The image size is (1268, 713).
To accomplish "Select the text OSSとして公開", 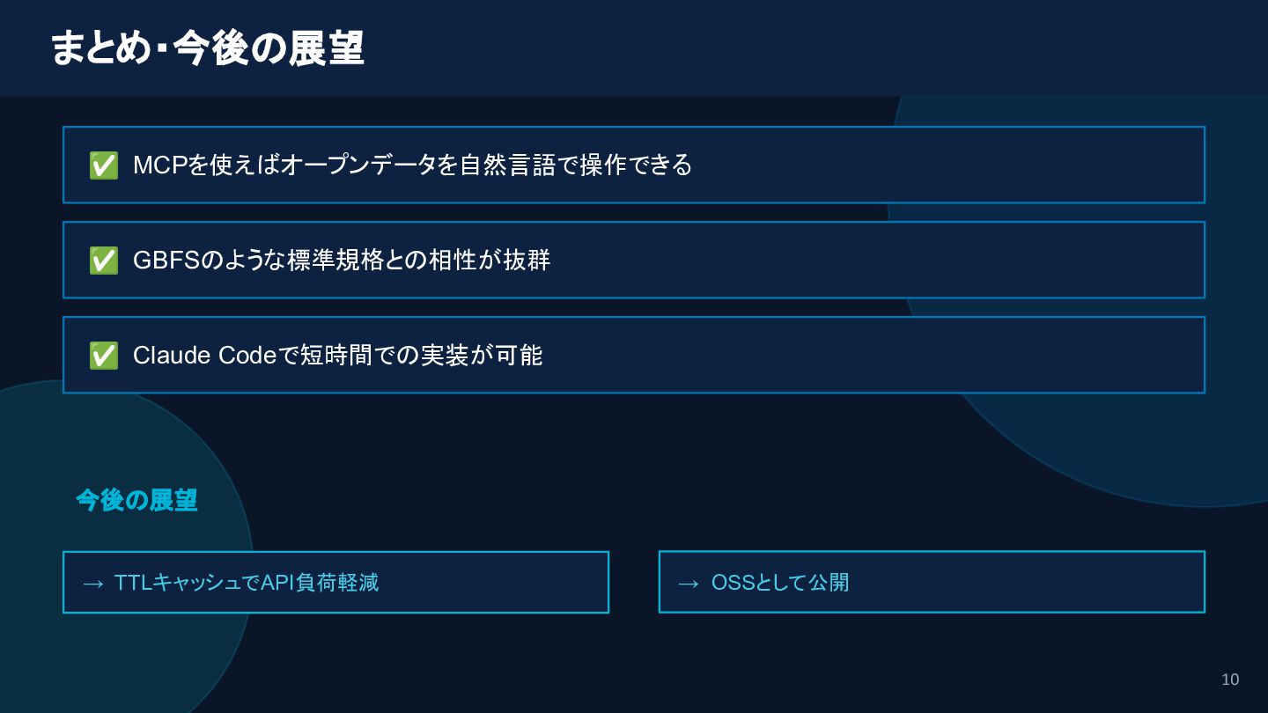I will point(780,583).
